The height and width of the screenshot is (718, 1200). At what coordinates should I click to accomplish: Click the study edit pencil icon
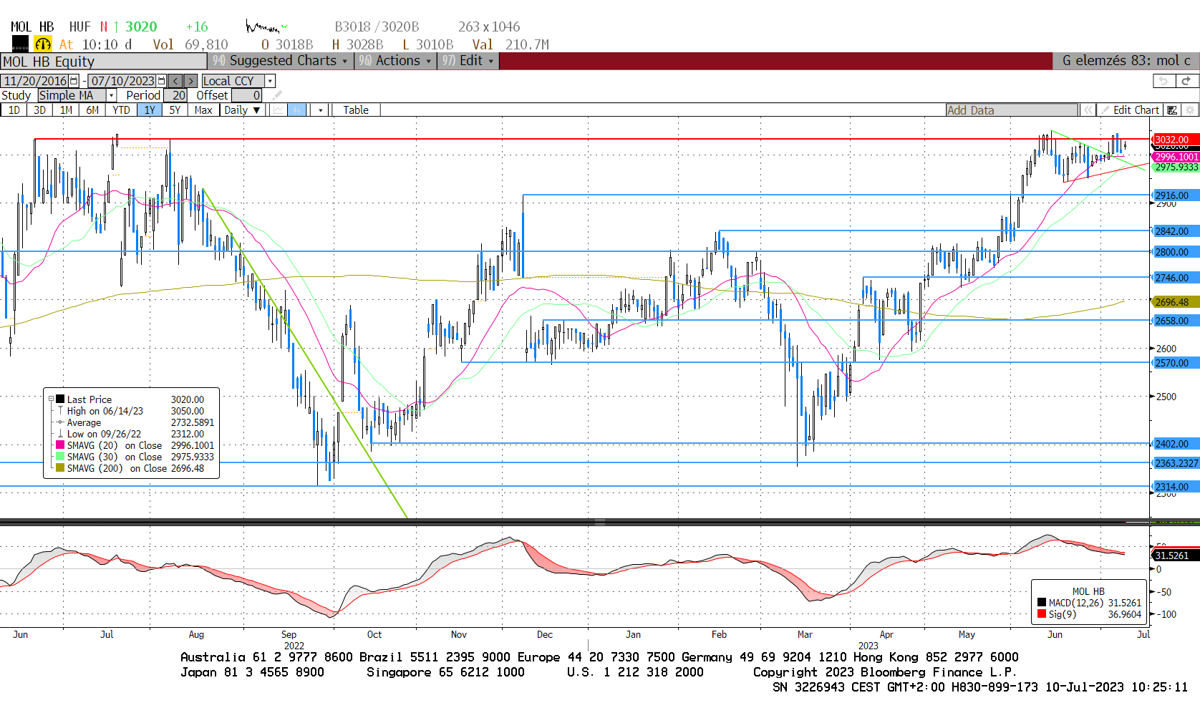[277, 95]
